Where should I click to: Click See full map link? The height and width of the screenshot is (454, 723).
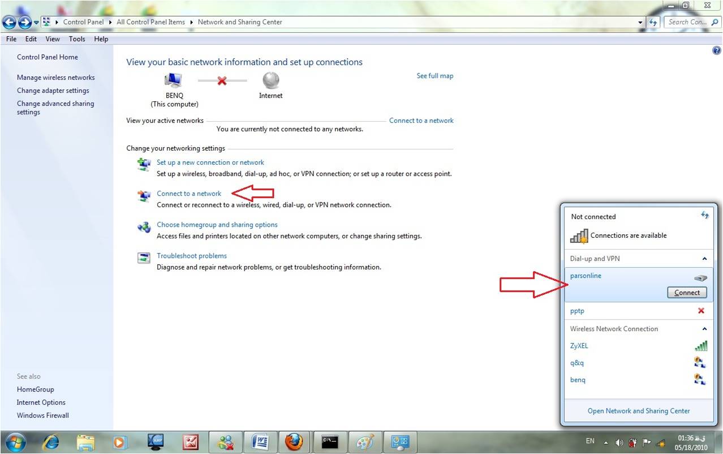435,76
